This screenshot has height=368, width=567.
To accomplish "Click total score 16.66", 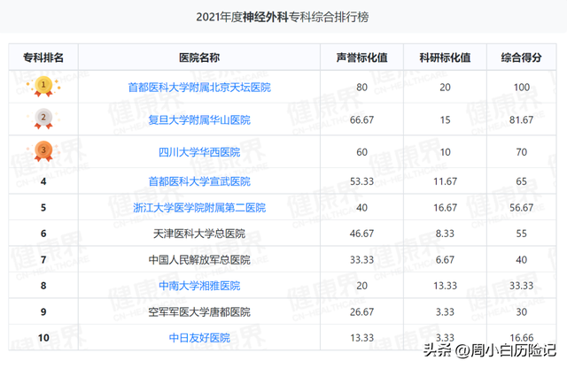I will tap(522, 338).
